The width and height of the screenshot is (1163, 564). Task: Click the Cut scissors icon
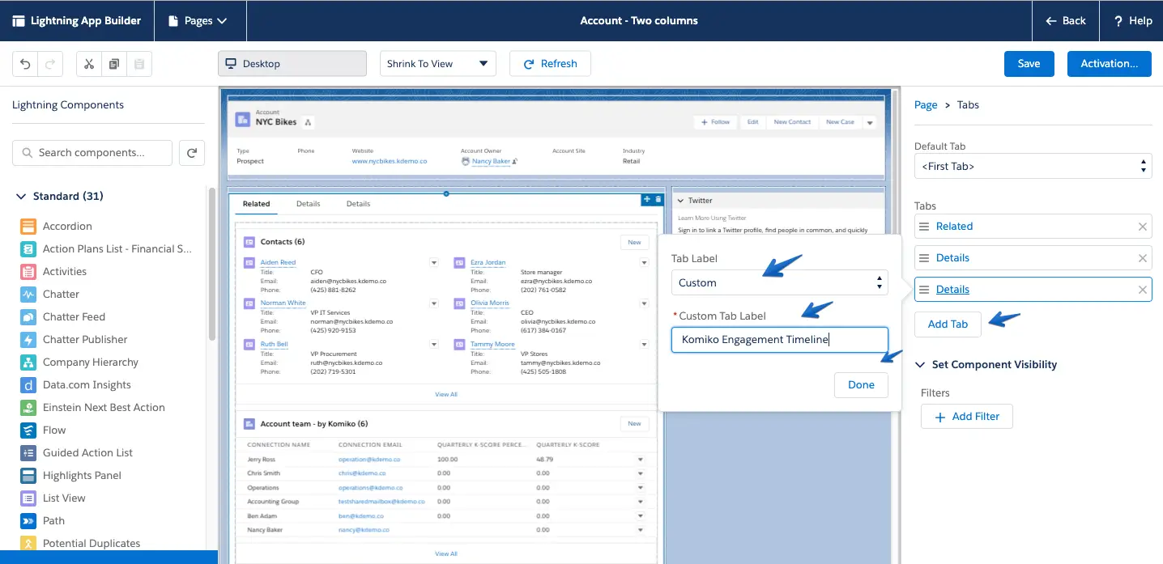coord(89,64)
